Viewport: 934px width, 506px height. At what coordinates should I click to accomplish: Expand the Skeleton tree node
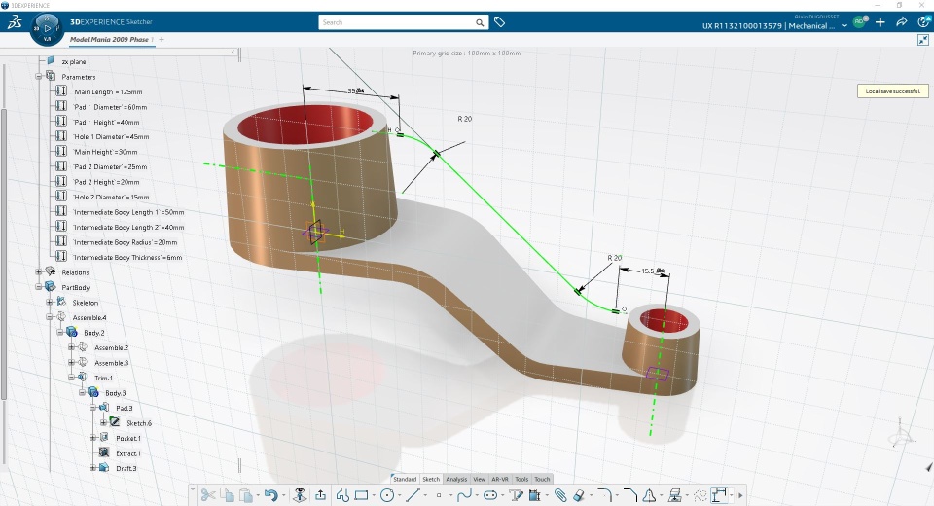[x=50, y=303]
